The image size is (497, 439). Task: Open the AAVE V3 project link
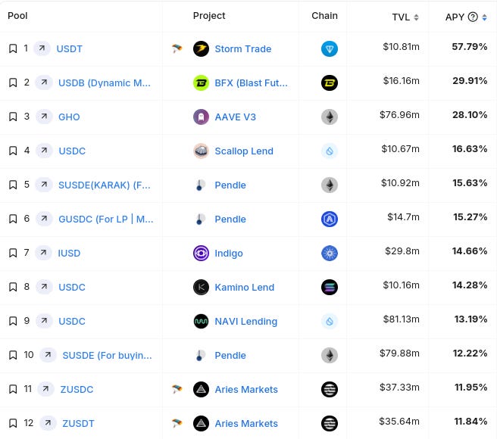coord(235,117)
